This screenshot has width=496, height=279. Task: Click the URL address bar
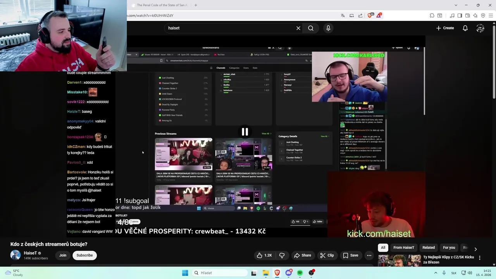point(232,15)
